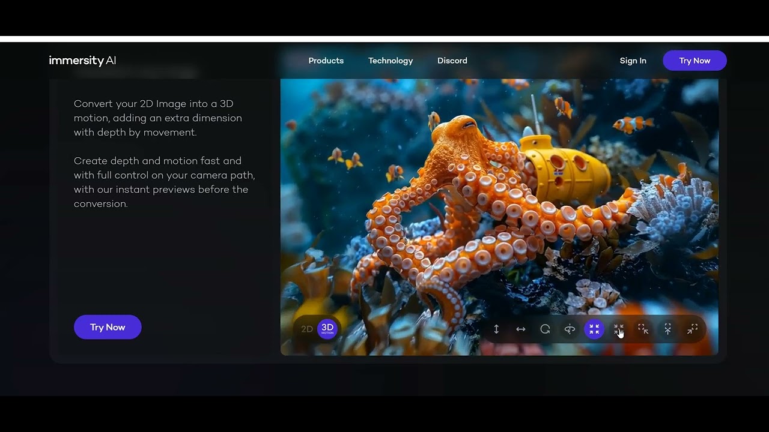The width and height of the screenshot is (769, 432).
Task: Click the 'Create depth and motion fast' paragraph
Action: click(x=164, y=182)
